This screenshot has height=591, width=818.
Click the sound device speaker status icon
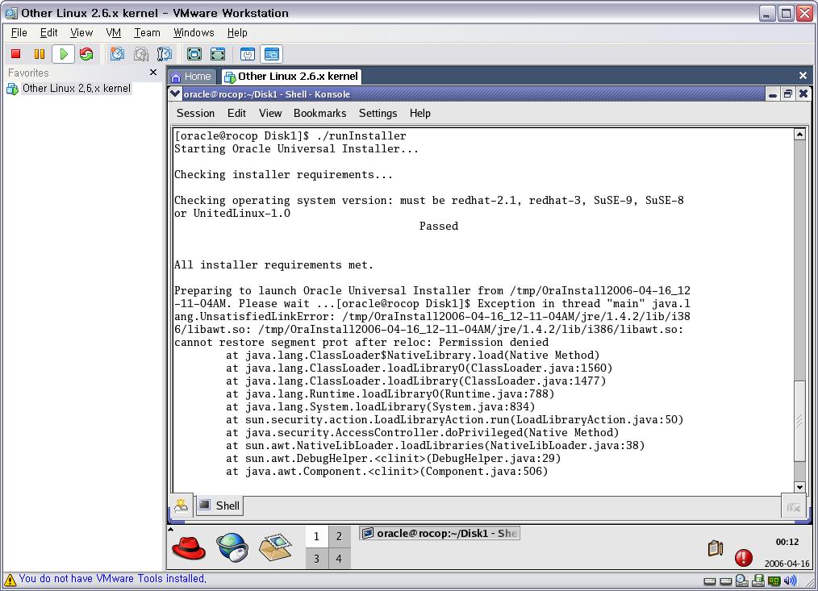791,580
